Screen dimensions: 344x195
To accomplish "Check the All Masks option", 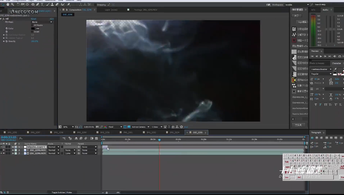I will [x=32, y=25].
